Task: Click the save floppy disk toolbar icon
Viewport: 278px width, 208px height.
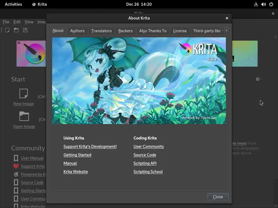Action: click(25, 30)
